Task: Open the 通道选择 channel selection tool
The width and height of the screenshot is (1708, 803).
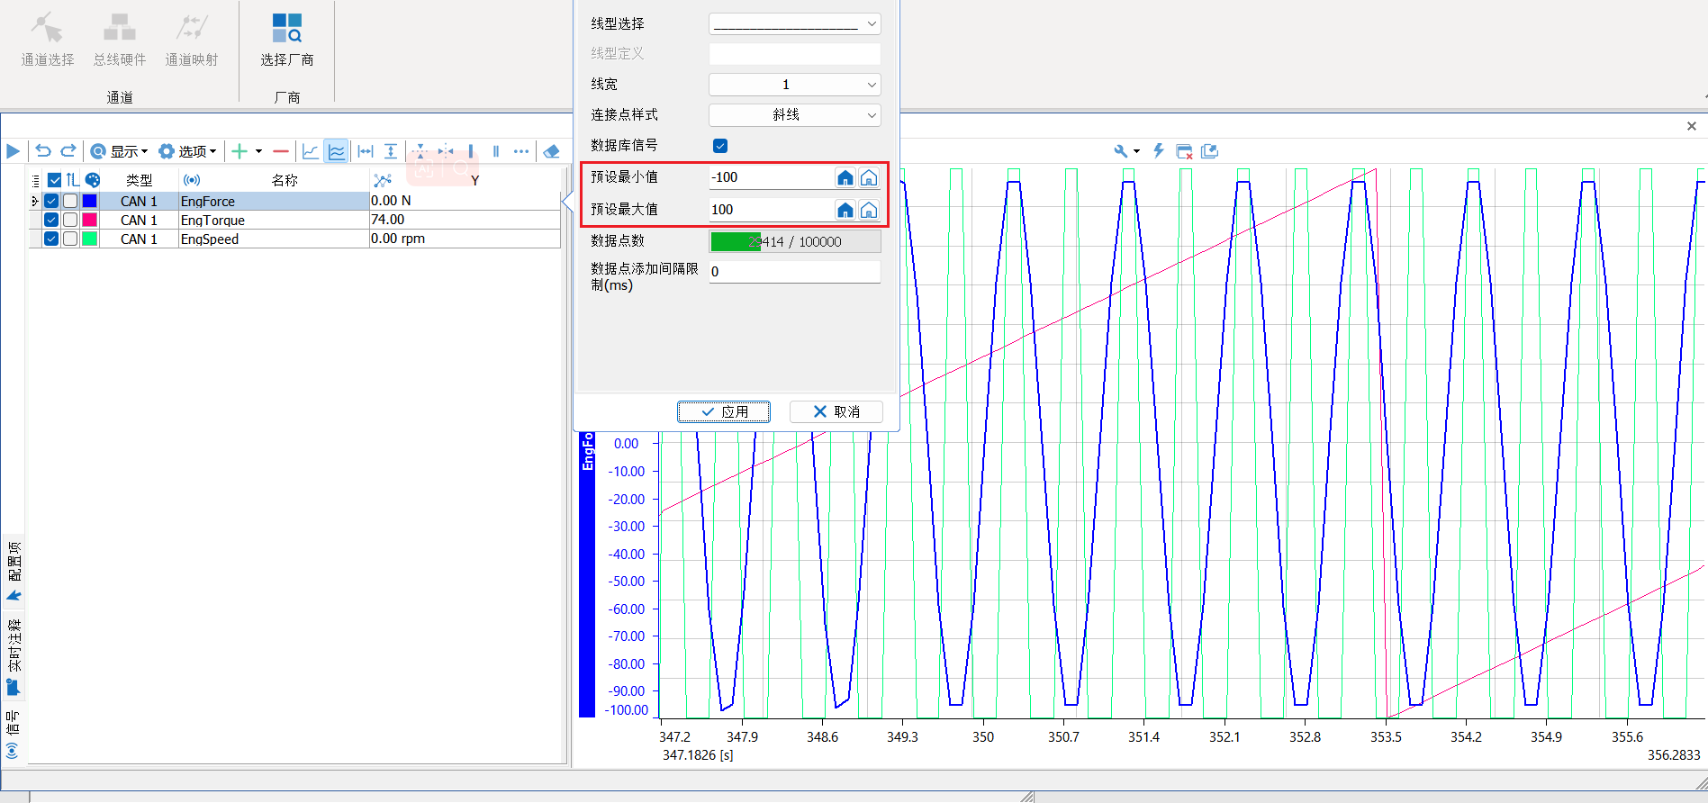Action: click(48, 41)
